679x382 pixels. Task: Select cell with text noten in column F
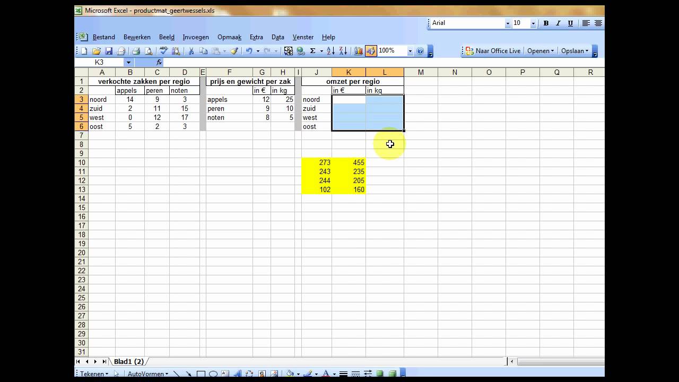(229, 117)
